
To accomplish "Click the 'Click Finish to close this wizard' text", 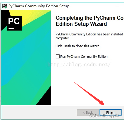I will (x=78, y=46).
